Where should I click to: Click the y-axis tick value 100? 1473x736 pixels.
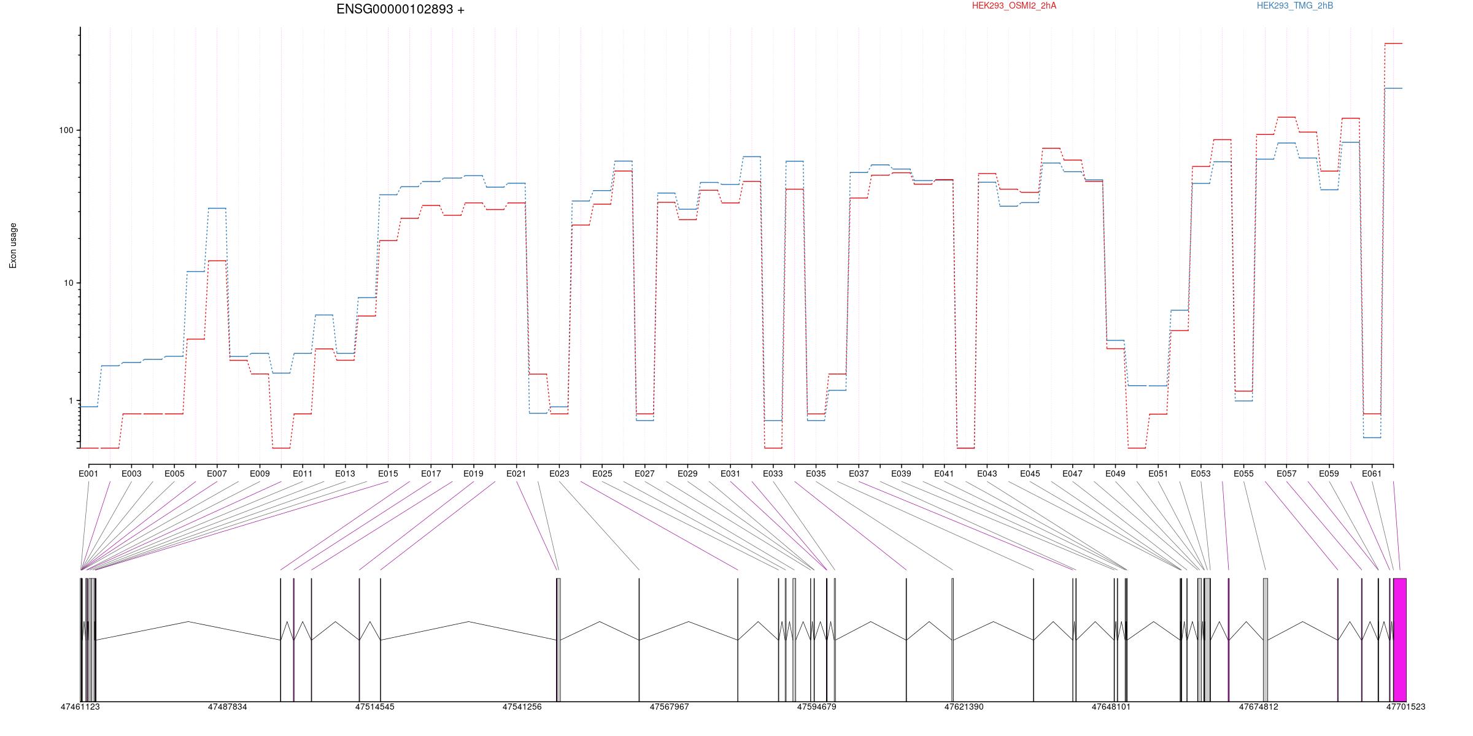click(x=66, y=130)
